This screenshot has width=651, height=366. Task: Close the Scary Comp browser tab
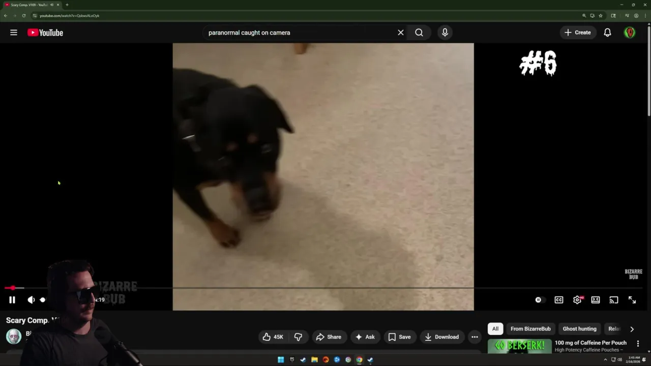tap(58, 5)
